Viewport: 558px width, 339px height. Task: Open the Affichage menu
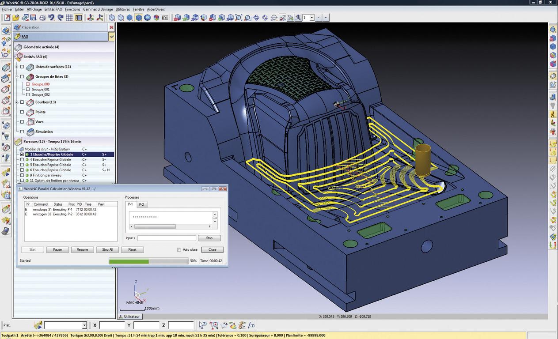[34, 9]
